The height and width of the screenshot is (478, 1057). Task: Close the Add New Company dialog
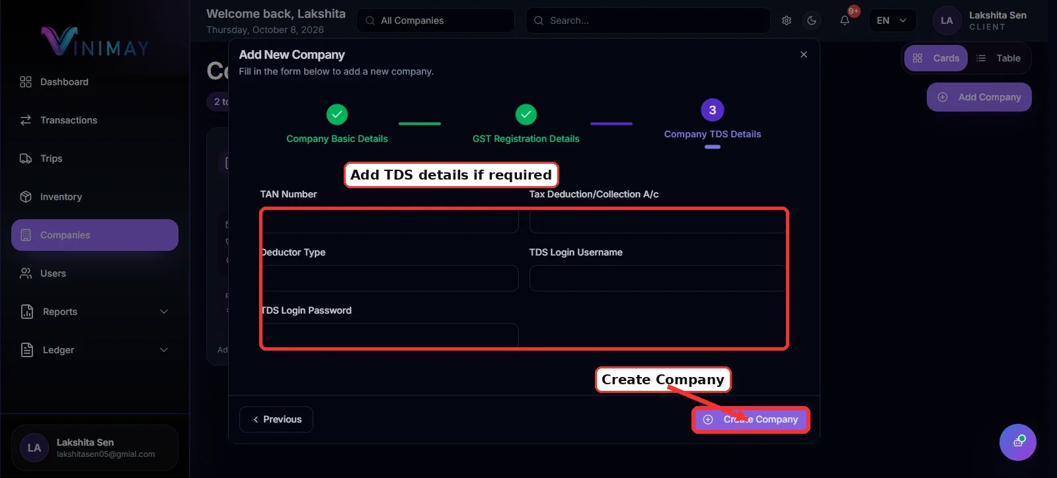[804, 55]
